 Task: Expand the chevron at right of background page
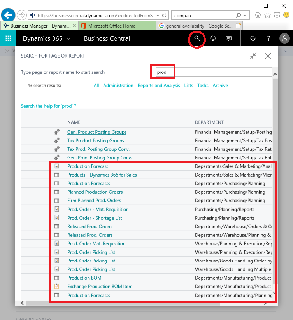point(286,51)
